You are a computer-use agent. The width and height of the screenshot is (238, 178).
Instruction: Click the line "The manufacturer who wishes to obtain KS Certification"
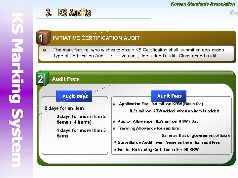pos(139,50)
